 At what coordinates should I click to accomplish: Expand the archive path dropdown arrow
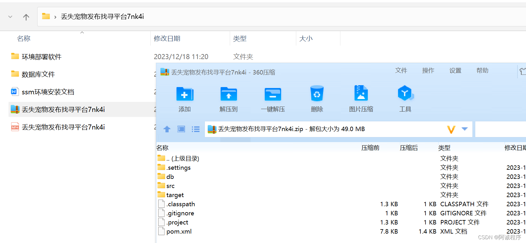pos(465,129)
